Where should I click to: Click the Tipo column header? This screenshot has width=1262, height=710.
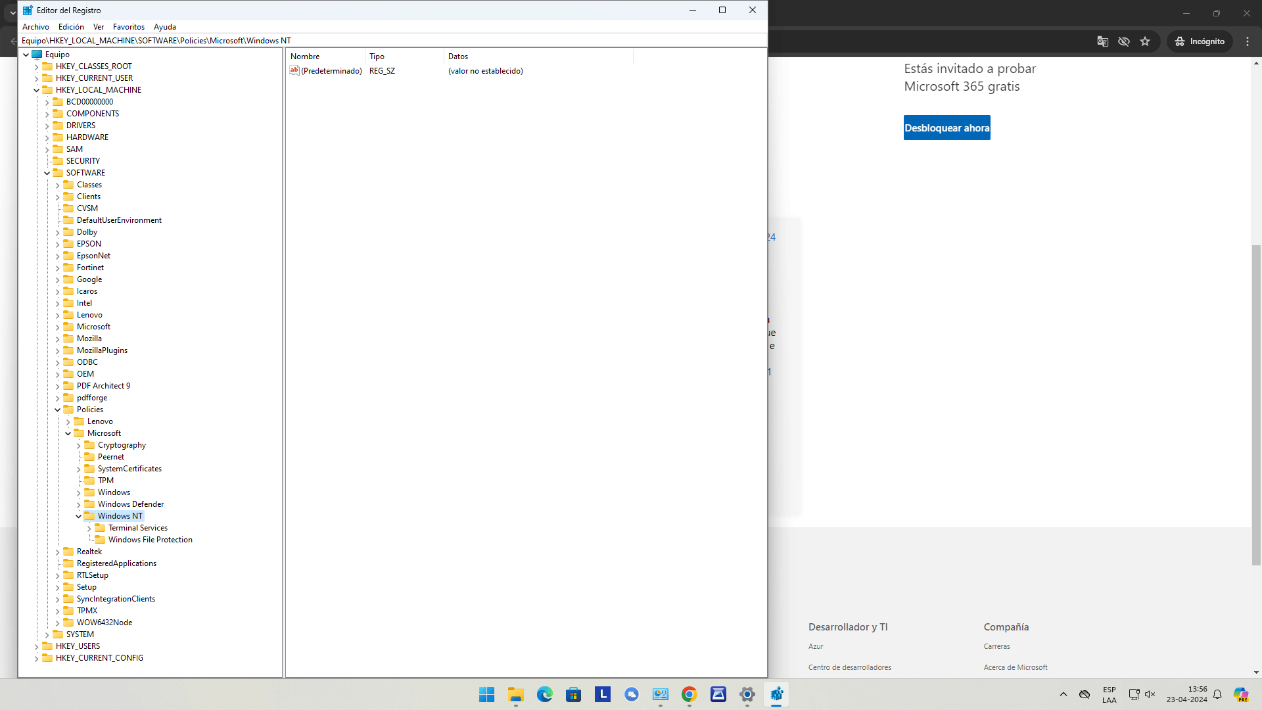click(x=404, y=57)
